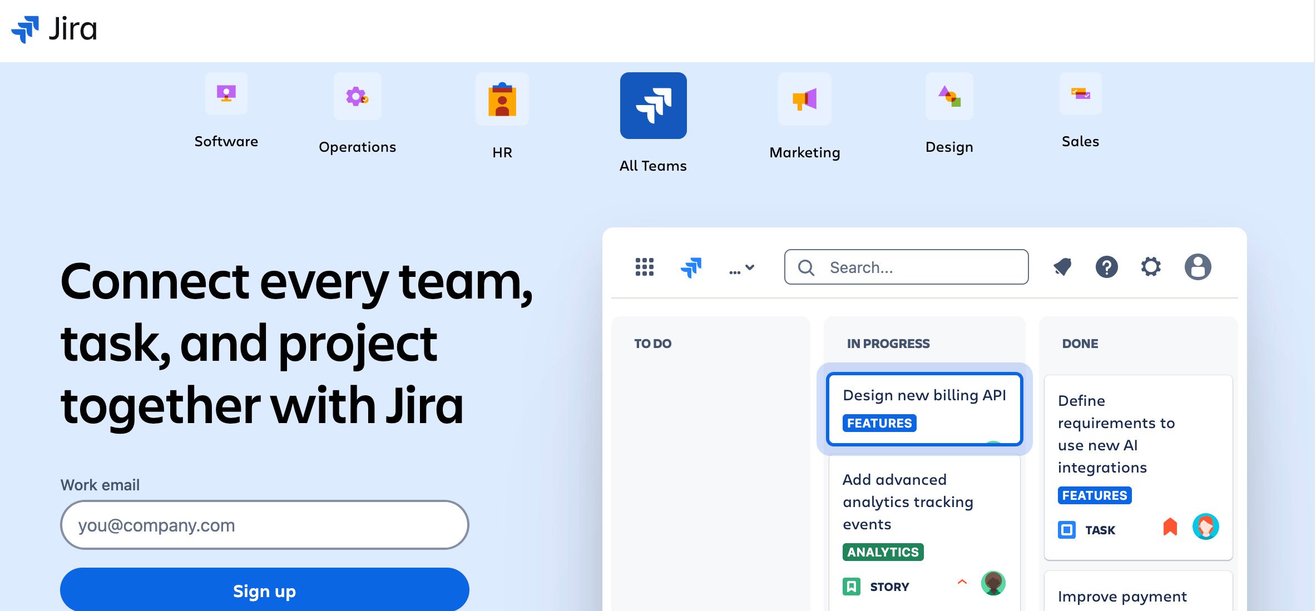Open notifications bell icon
The height and width of the screenshot is (611, 1316).
(1062, 267)
